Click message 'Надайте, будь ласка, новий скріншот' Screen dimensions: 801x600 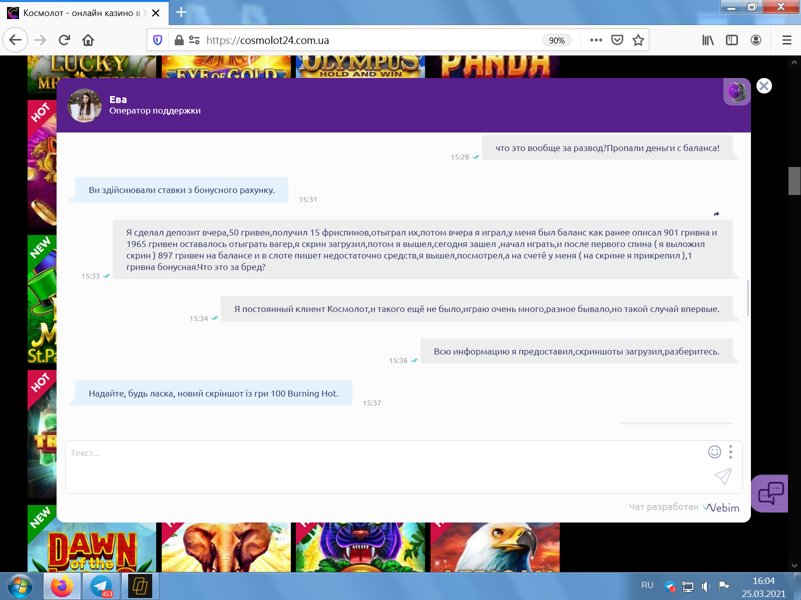point(214,393)
